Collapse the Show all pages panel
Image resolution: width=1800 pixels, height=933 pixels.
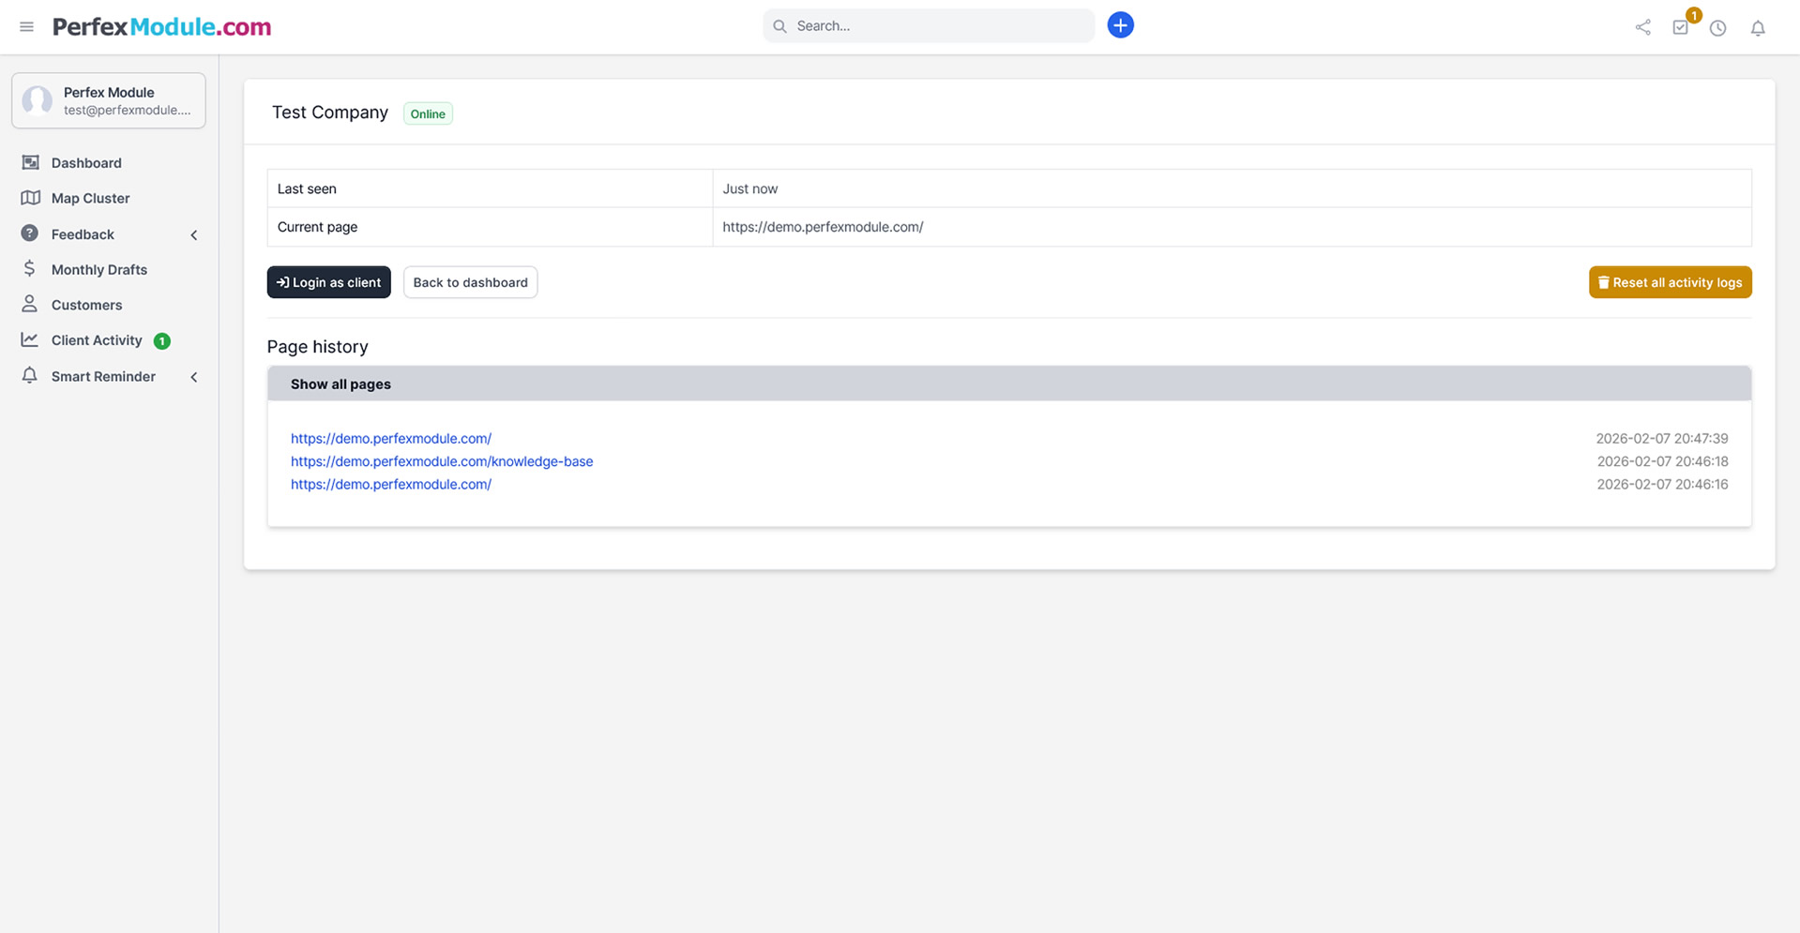(340, 384)
